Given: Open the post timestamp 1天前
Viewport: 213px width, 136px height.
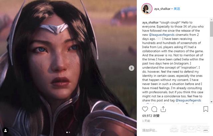Looking at the screenshot, I should tap(146, 121).
